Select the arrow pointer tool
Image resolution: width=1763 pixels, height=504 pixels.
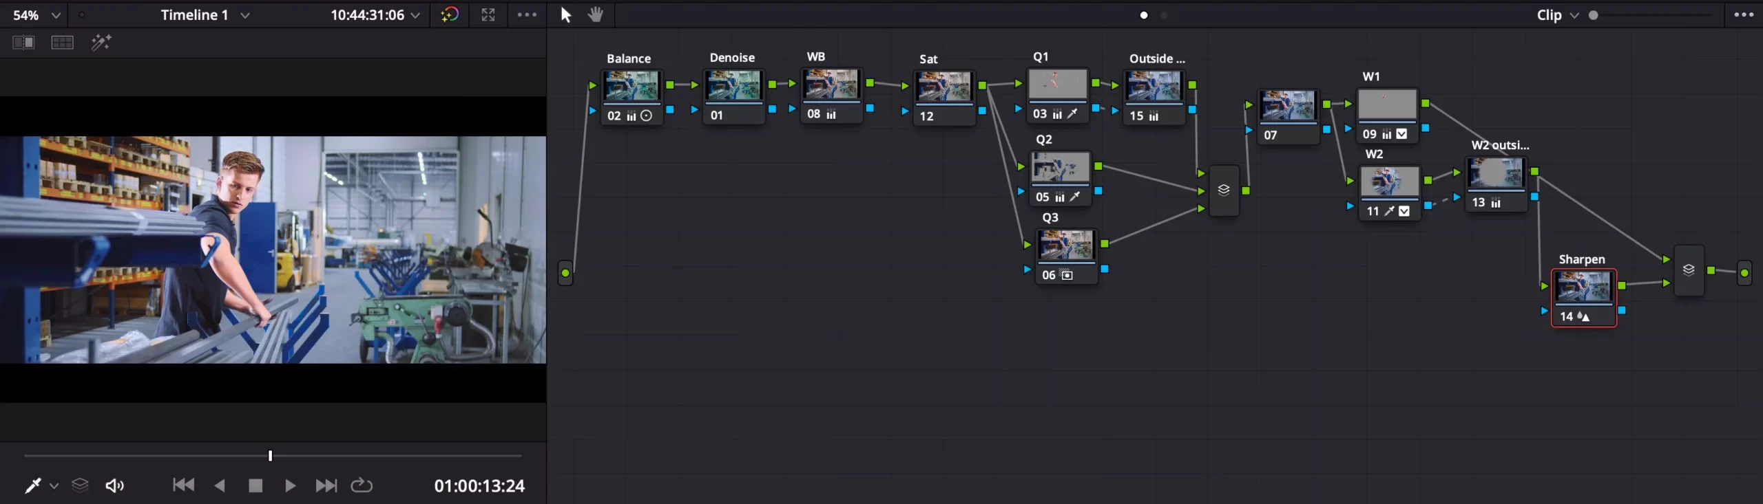tap(565, 14)
